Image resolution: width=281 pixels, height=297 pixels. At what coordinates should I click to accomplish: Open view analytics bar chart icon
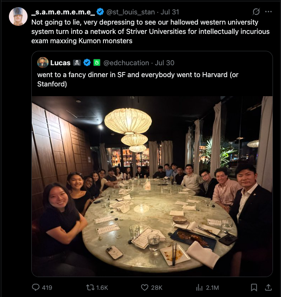coord(199,287)
